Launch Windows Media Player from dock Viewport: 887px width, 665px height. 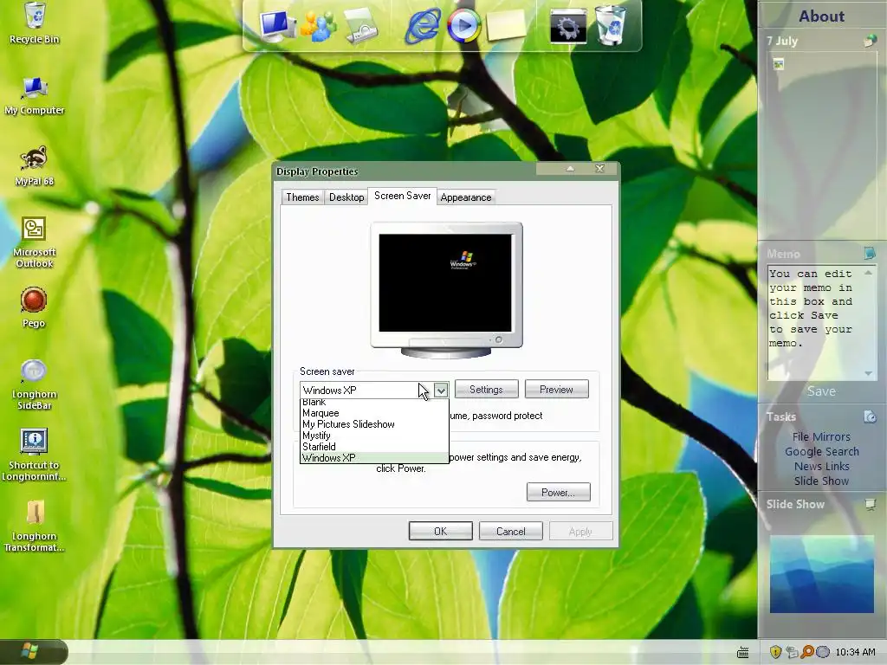(463, 25)
